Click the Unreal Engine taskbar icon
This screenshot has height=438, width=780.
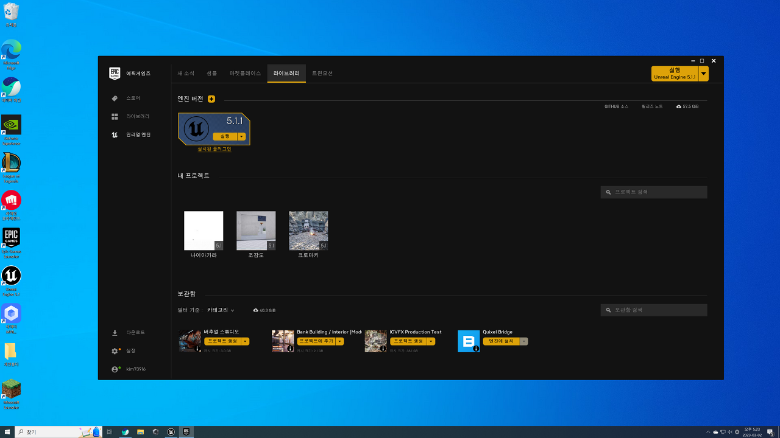(172, 432)
